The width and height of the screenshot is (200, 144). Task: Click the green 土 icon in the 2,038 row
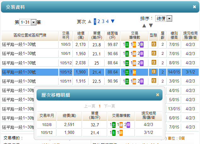coord(127,63)
